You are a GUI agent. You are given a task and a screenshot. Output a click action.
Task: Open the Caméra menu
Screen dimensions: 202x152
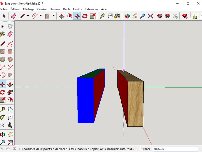click(42, 9)
